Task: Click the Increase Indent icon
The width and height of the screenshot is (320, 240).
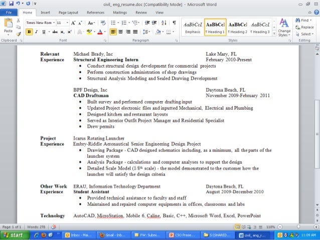Action: point(154,23)
